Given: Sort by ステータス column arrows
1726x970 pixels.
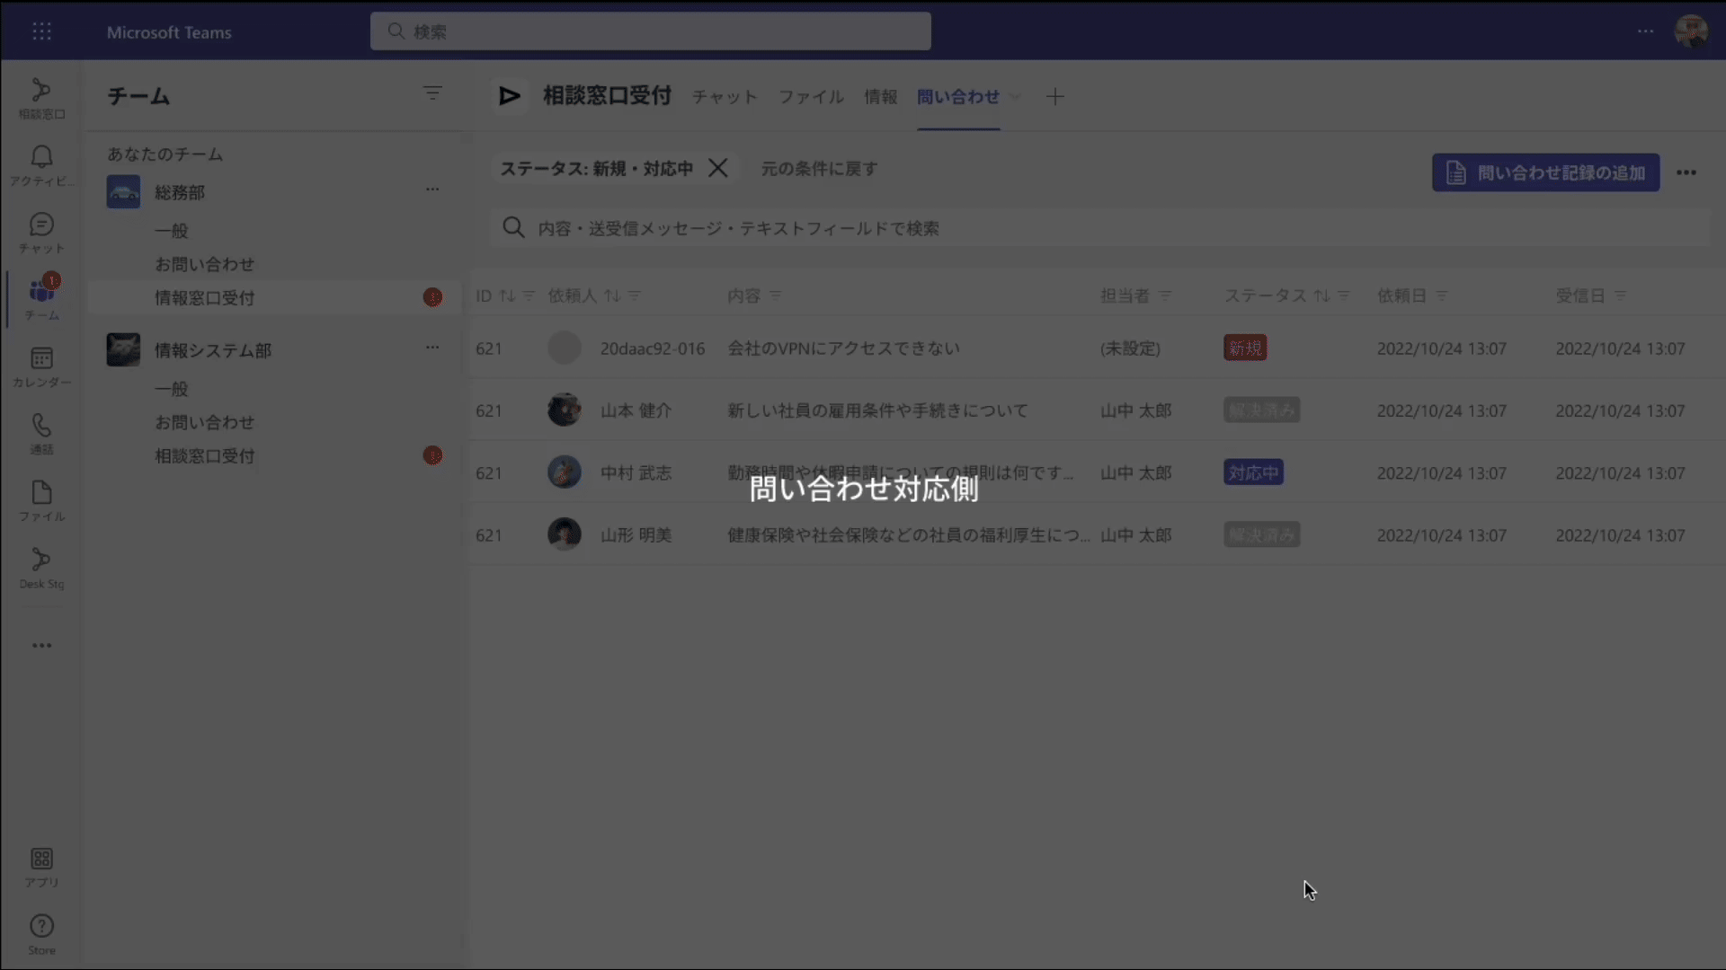Looking at the screenshot, I should tap(1321, 295).
